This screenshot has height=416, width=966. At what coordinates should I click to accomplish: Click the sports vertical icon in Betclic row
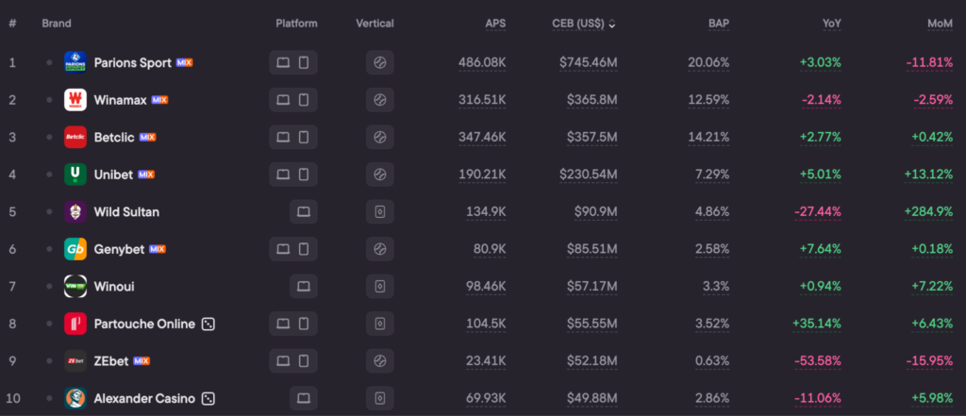pyautogui.click(x=380, y=137)
